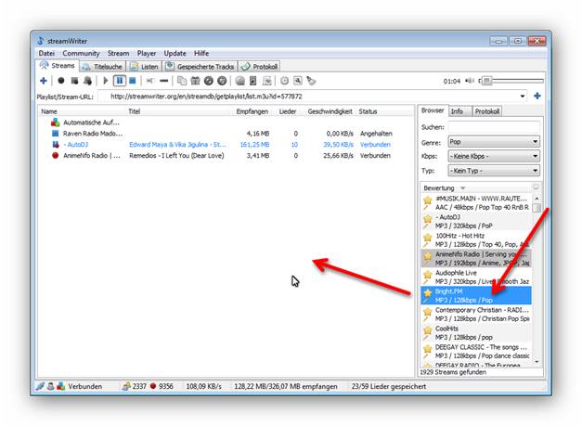
Task: Select Bright.FM in the browser list
Action: click(x=476, y=296)
